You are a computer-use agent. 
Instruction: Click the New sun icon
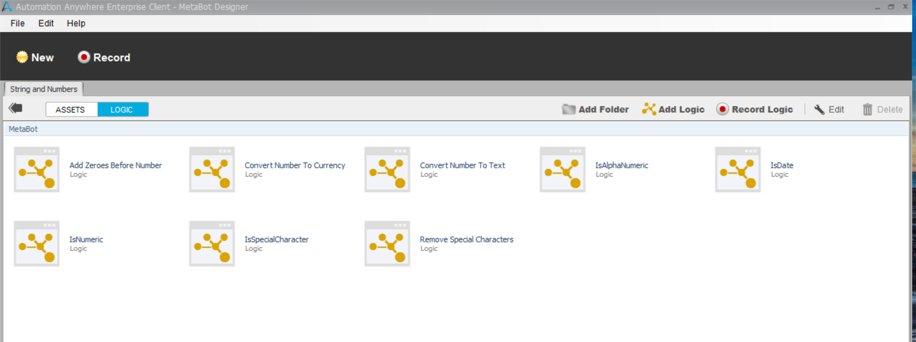coord(22,57)
